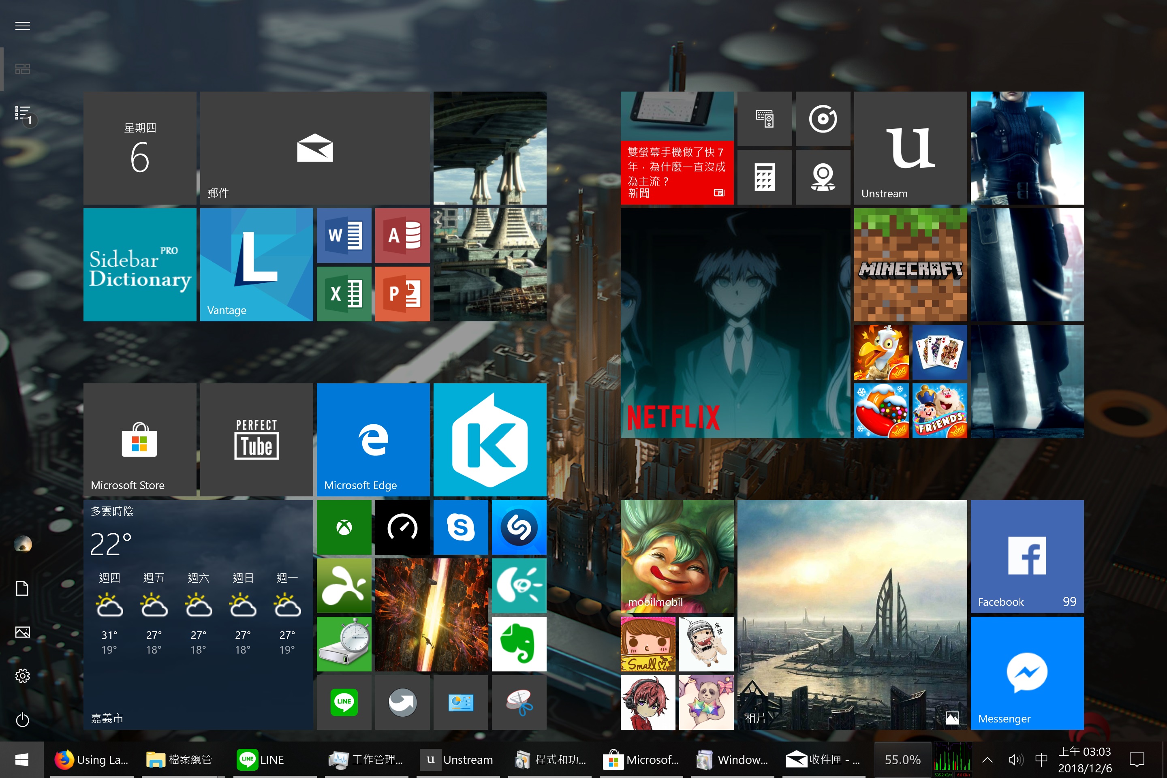This screenshot has height=778, width=1167.
Task: Switch to 收件匣 Mail taskbar item
Action: (x=824, y=760)
